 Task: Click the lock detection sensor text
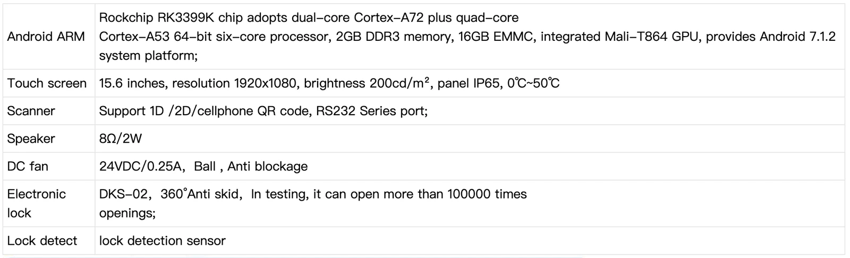(163, 240)
